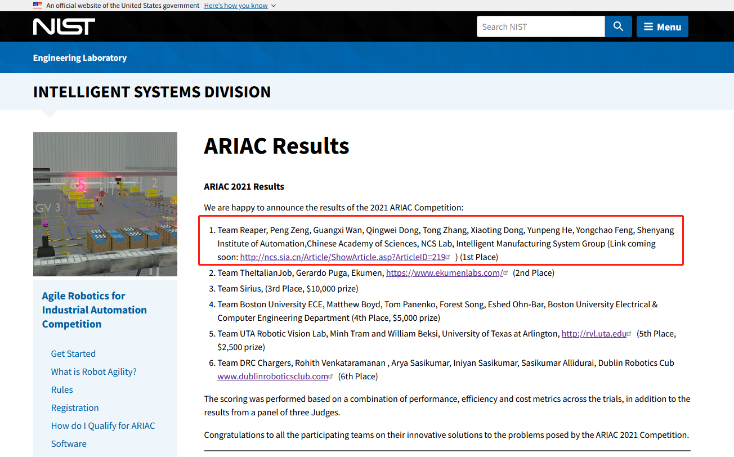Open "How do I Qualify for ARIAC"
Image resolution: width=734 pixels, height=457 pixels.
[x=103, y=425]
